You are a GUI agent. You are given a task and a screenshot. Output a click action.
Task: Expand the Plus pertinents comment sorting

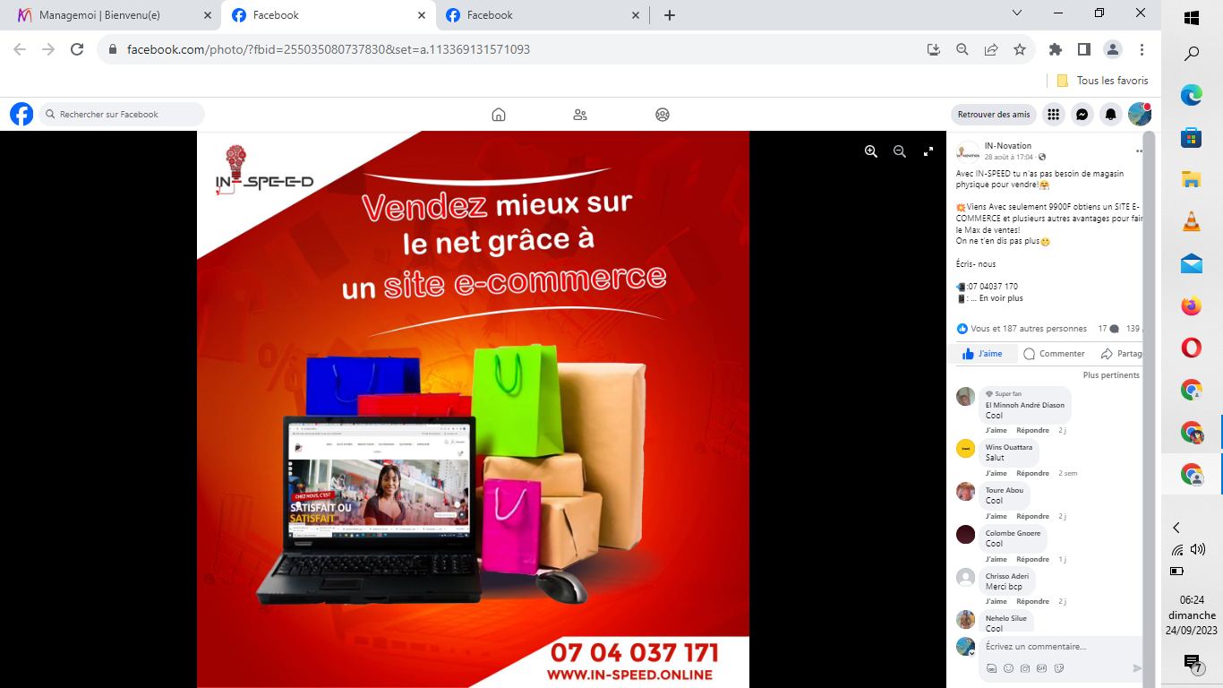click(1110, 375)
